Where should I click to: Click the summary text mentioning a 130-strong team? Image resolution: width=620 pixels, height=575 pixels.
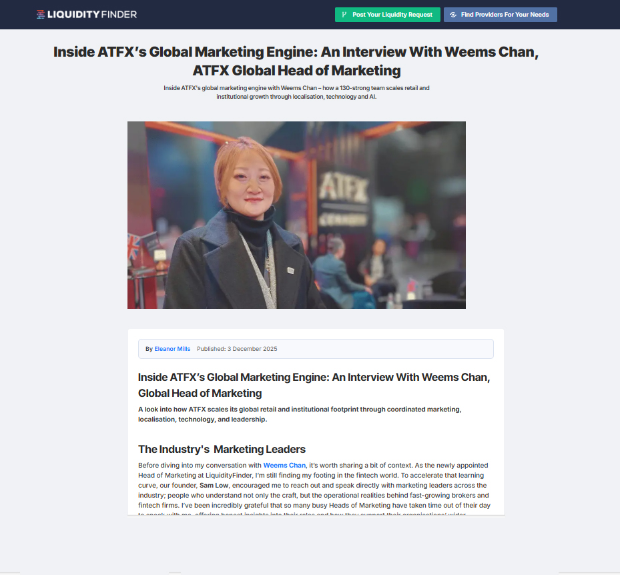(296, 92)
